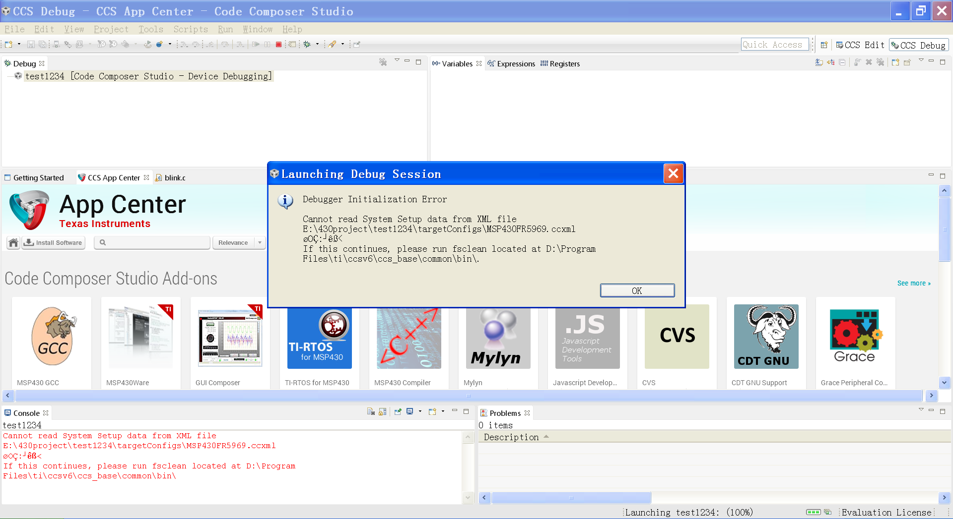Click the Open Console icon

[433, 411]
